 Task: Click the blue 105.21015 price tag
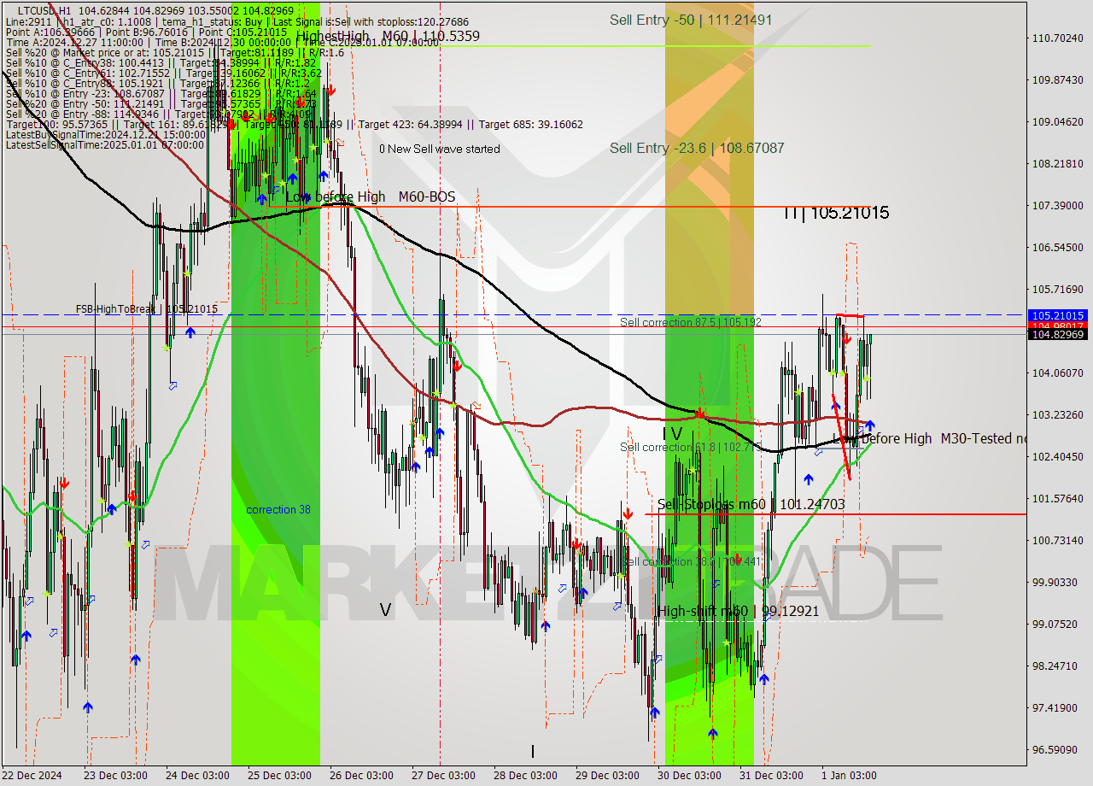[1059, 314]
